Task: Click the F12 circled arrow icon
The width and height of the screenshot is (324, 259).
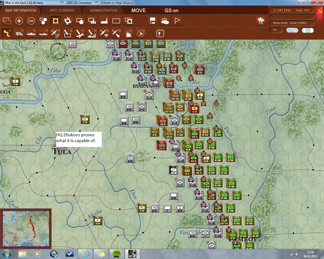Action: click(141, 33)
